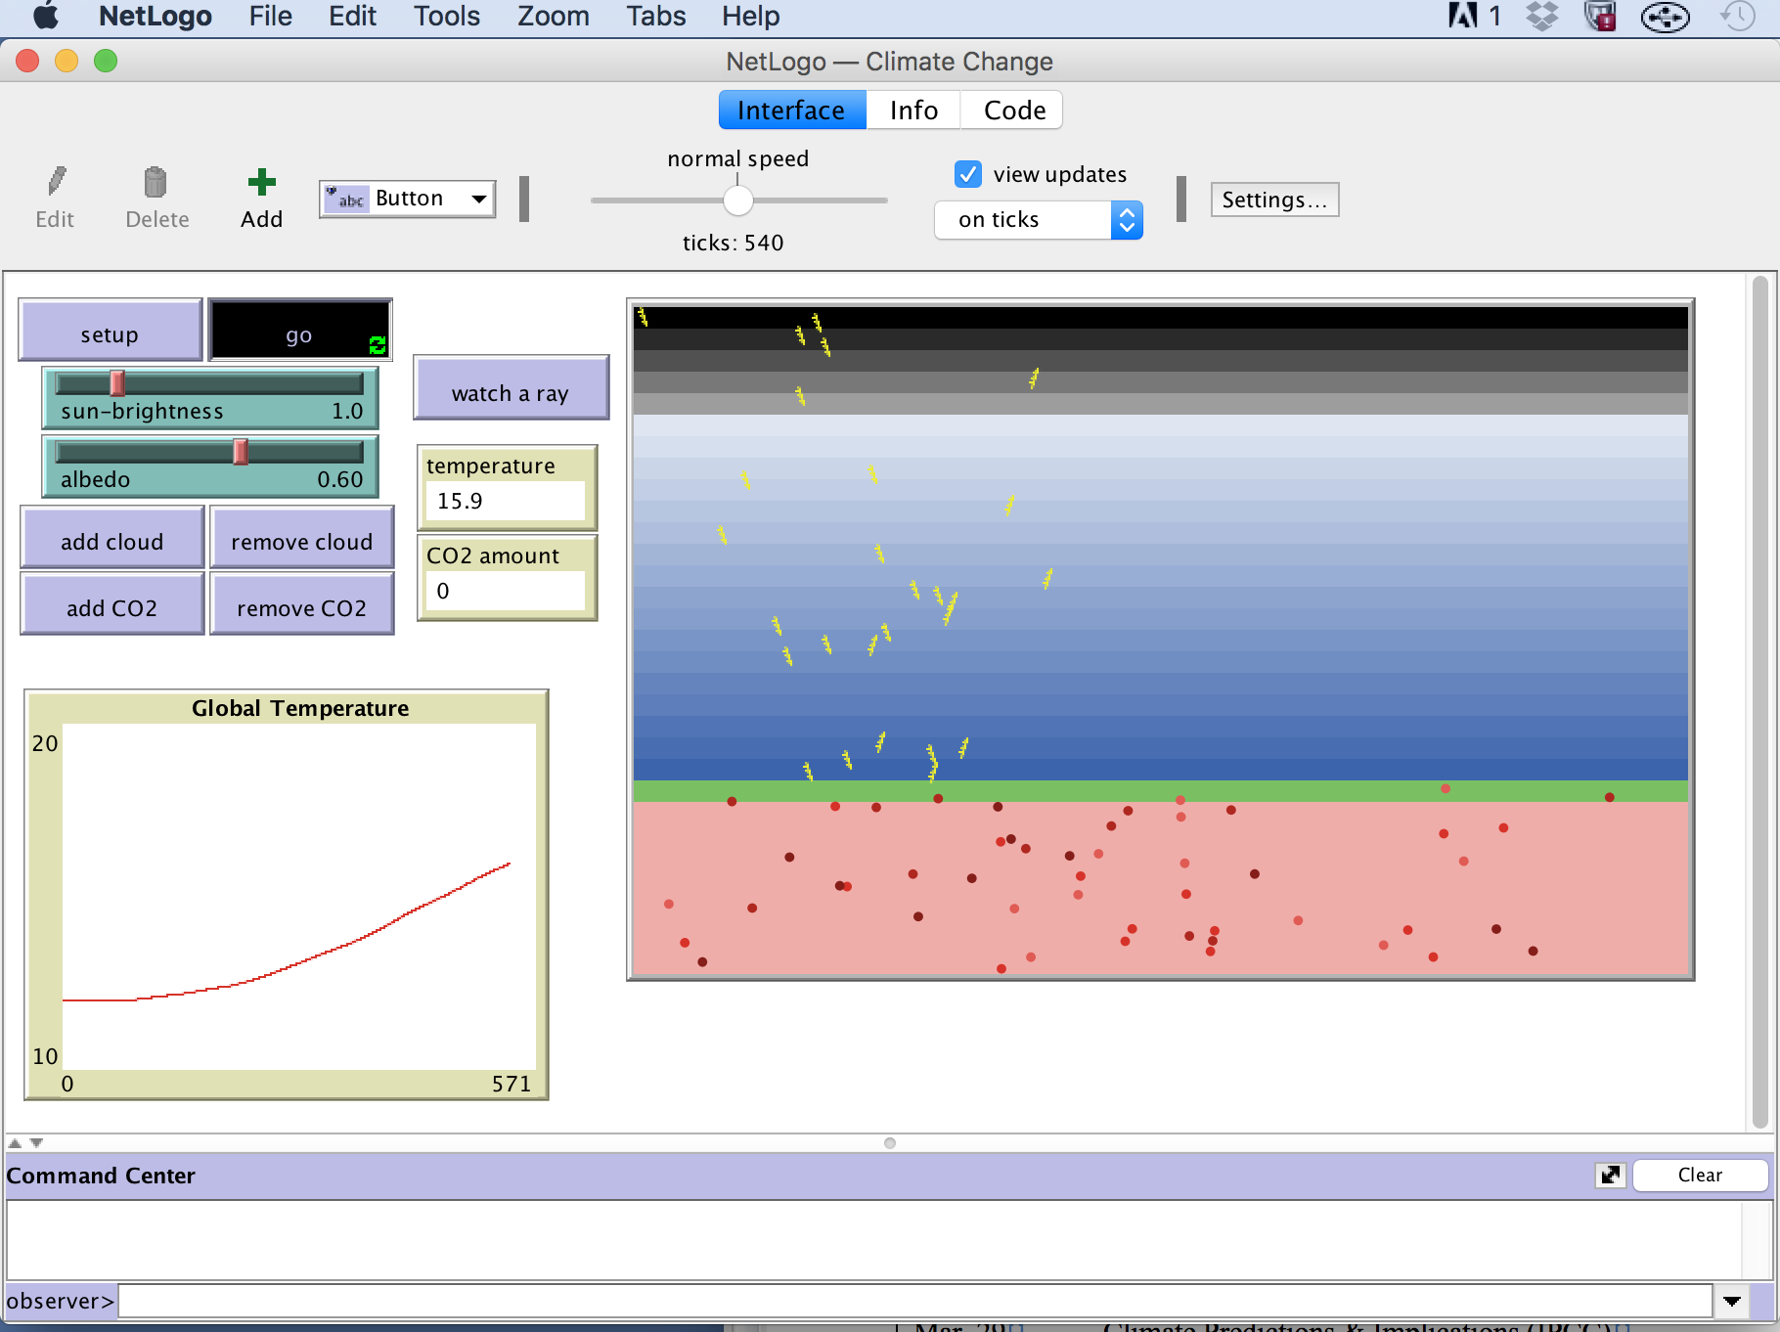
Task: Open the Apple menu
Action: coord(46,16)
